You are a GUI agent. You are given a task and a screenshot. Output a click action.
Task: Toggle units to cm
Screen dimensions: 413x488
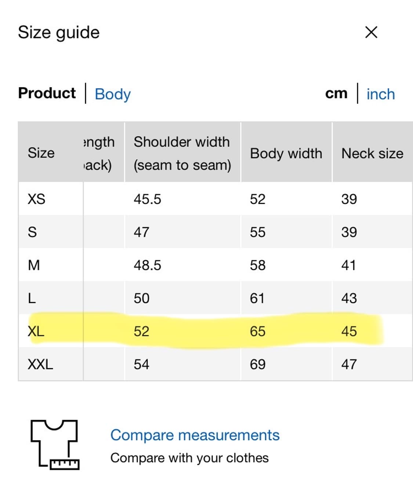coord(336,93)
